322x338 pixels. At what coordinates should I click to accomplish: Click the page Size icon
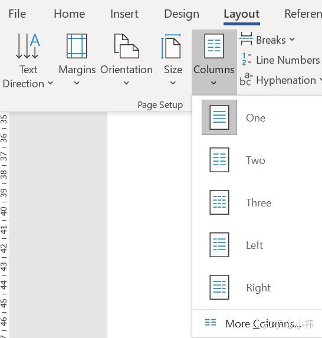click(x=171, y=46)
